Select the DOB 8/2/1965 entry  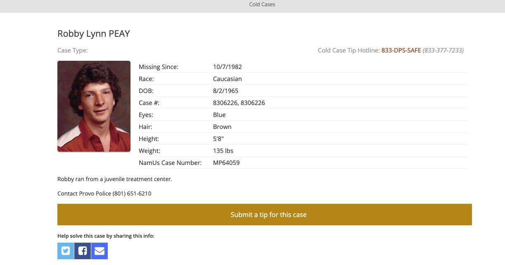point(225,91)
